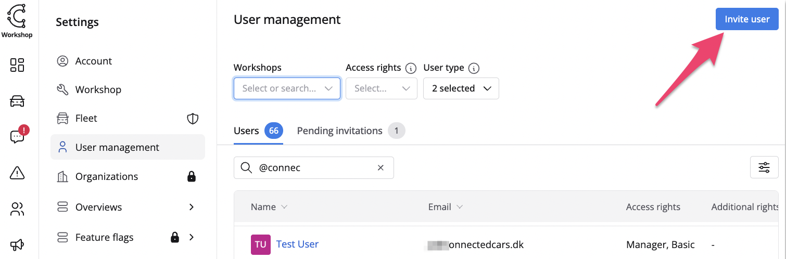Click the table filter settings sliders icon
786x259 pixels.
click(764, 167)
